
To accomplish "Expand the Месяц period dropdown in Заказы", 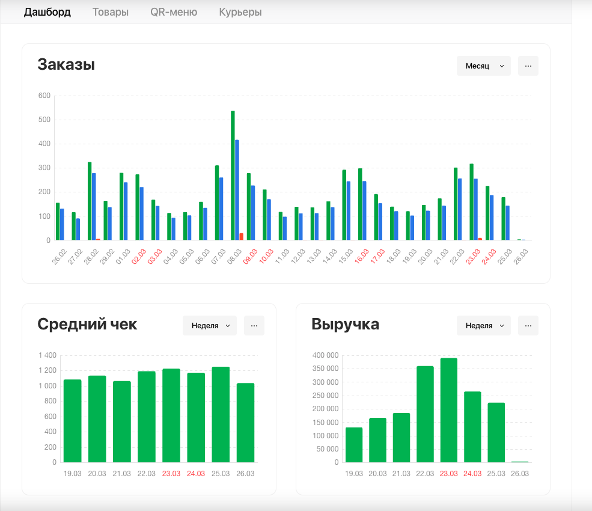I will coord(483,66).
